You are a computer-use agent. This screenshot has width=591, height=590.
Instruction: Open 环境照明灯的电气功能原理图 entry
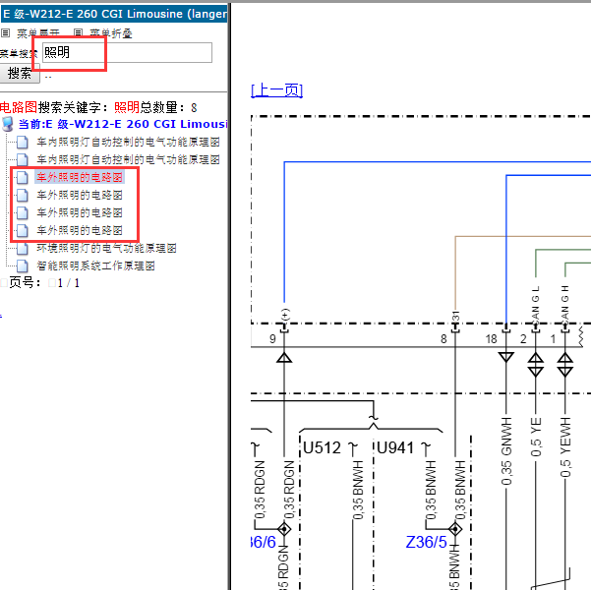[106, 248]
